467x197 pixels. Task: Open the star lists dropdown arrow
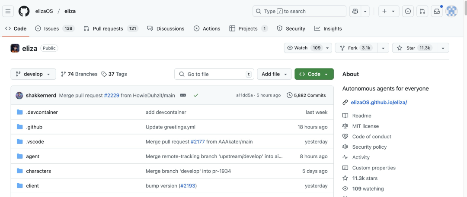(x=443, y=48)
